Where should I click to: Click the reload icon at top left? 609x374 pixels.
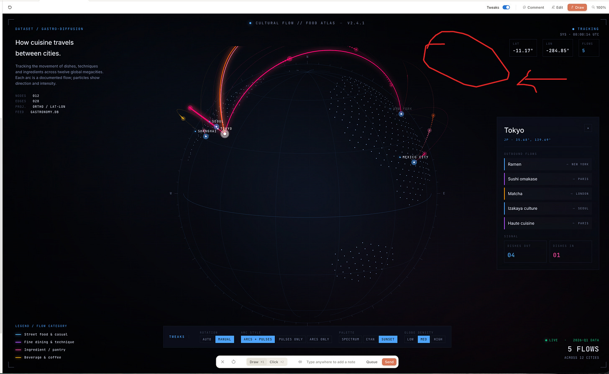pos(10,7)
